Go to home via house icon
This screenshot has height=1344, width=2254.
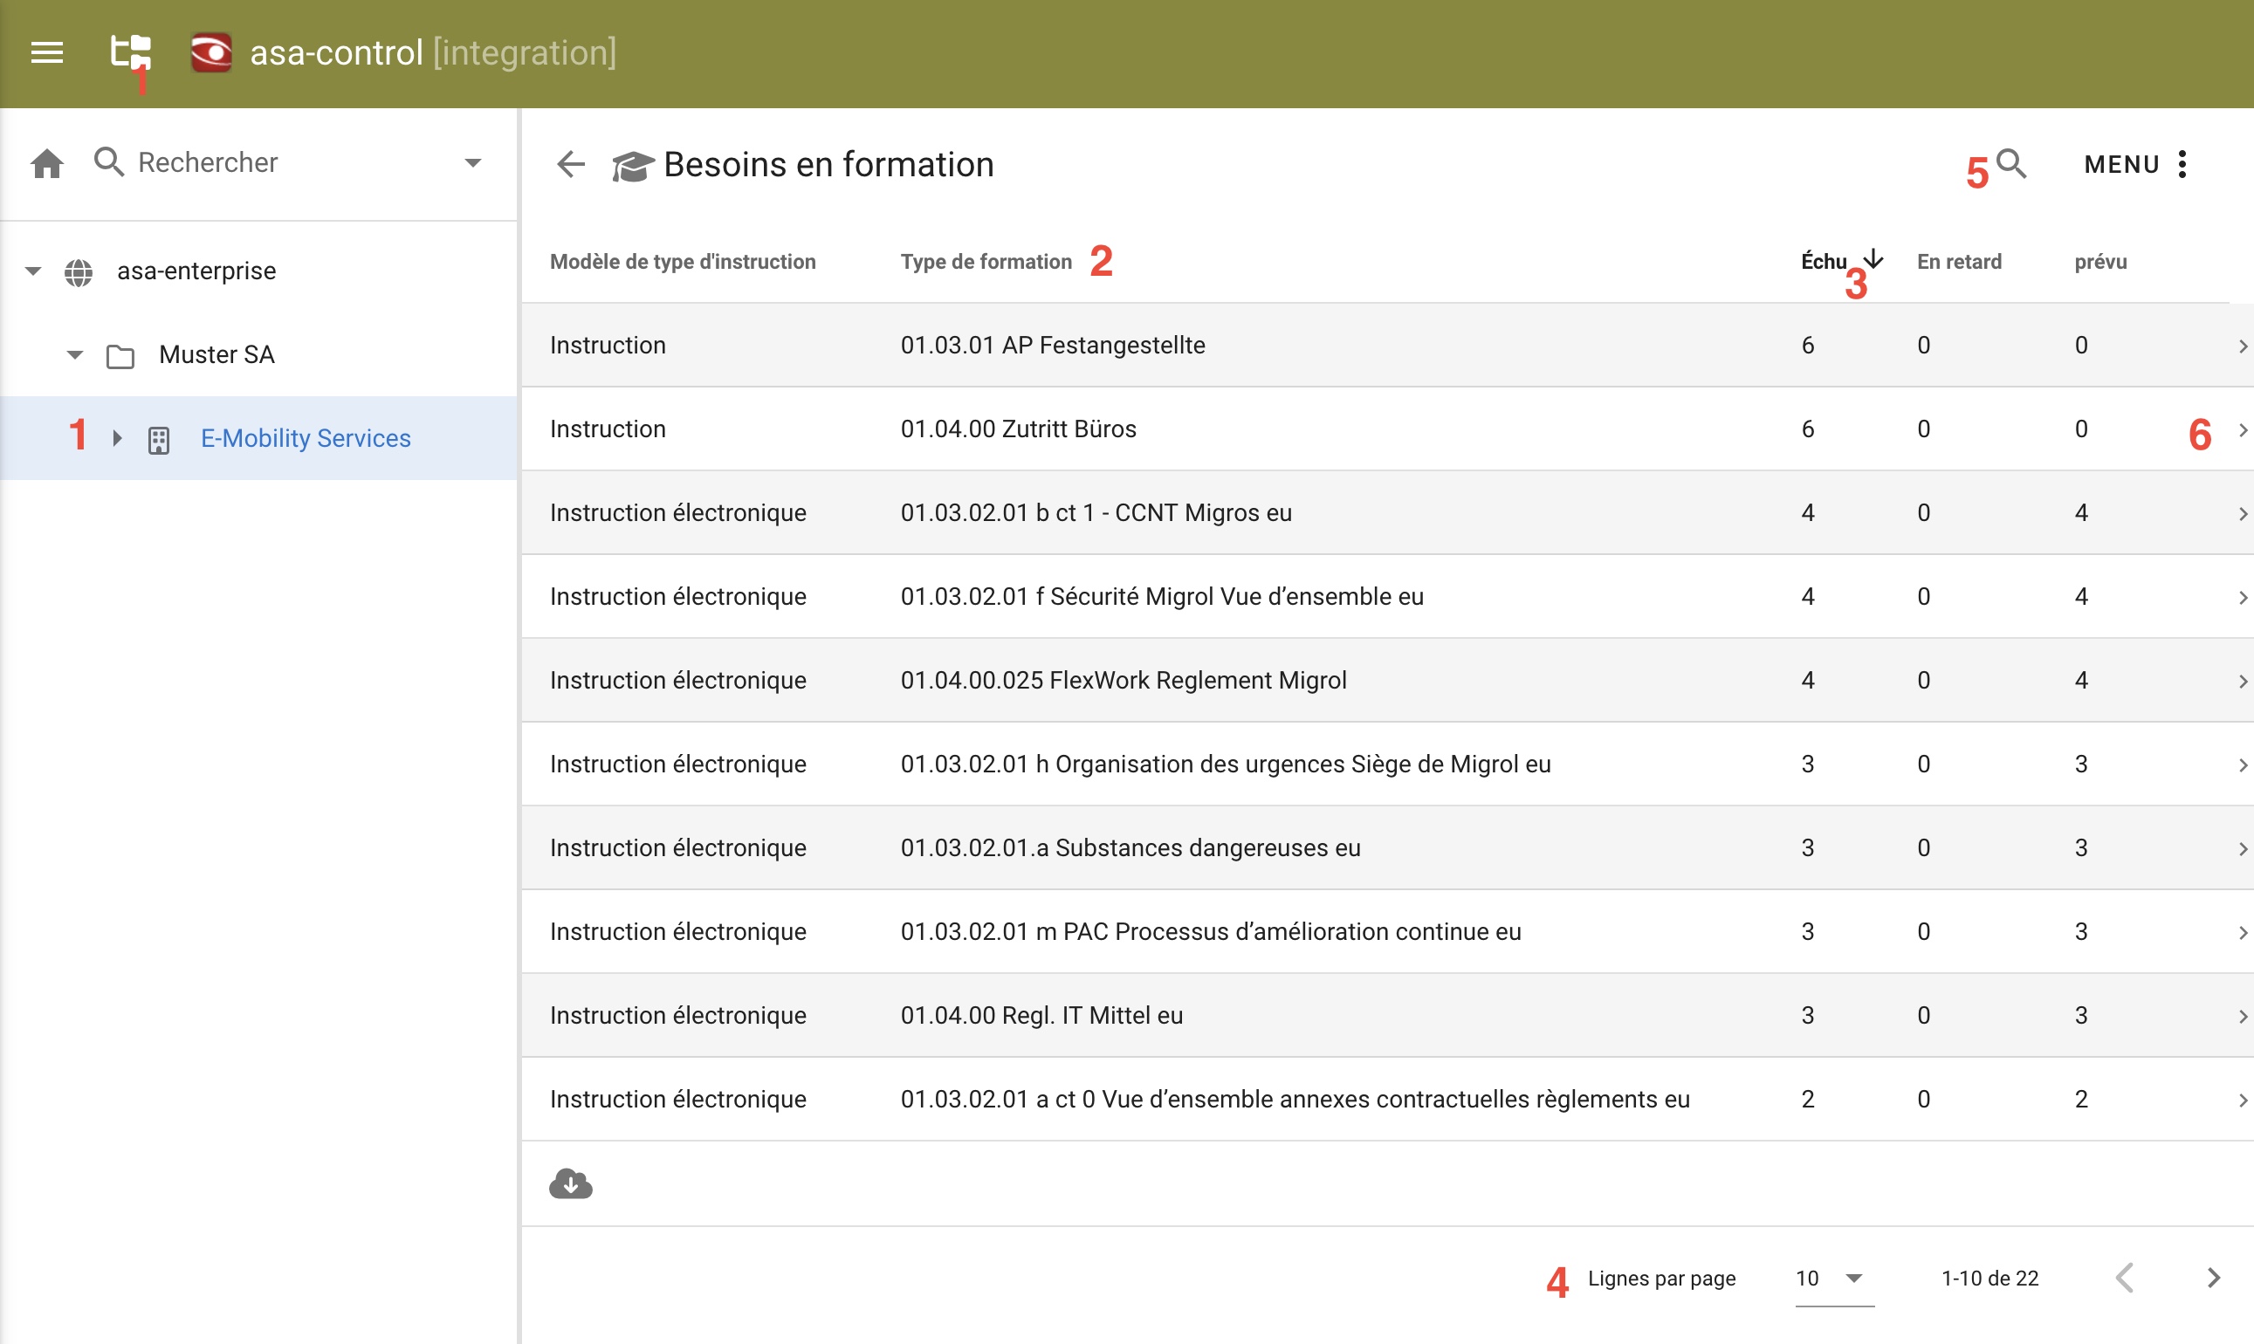tap(47, 164)
